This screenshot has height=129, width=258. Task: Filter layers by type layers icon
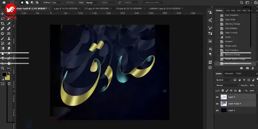pyautogui.click(x=244, y=80)
